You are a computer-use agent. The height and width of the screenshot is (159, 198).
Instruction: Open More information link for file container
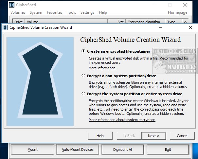tap(102, 68)
